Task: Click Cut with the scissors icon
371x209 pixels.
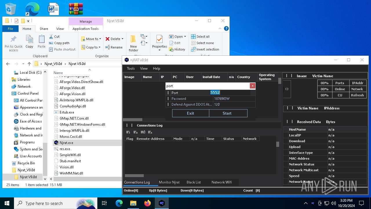Action: click(54, 37)
